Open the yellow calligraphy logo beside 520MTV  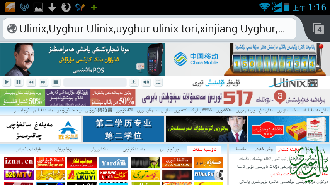tap(51, 175)
